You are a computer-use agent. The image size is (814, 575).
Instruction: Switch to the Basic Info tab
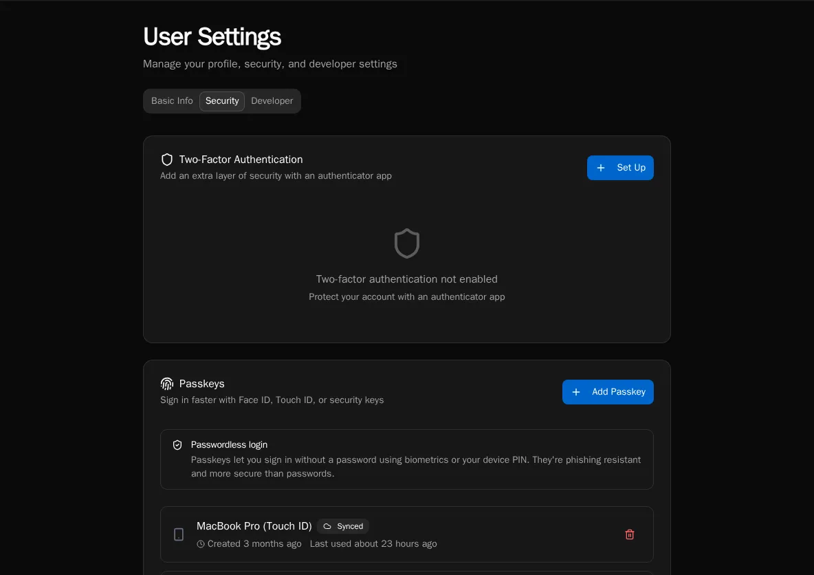(x=172, y=101)
